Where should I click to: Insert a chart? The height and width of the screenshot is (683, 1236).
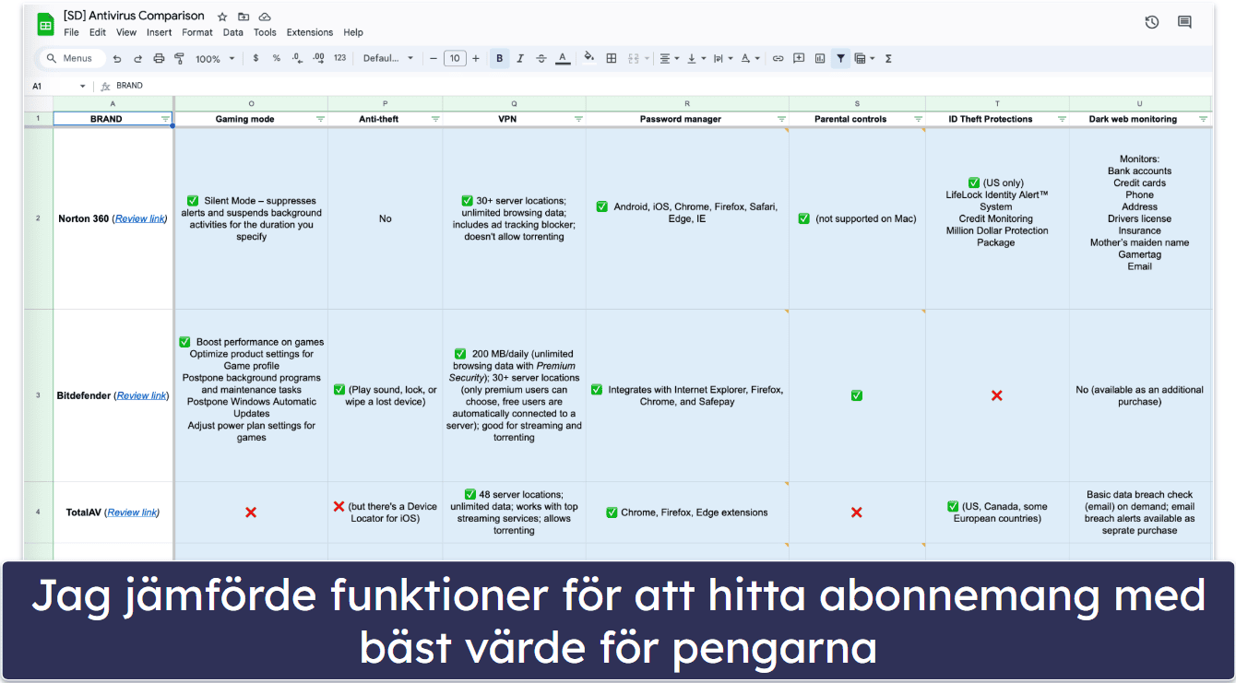(820, 58)
